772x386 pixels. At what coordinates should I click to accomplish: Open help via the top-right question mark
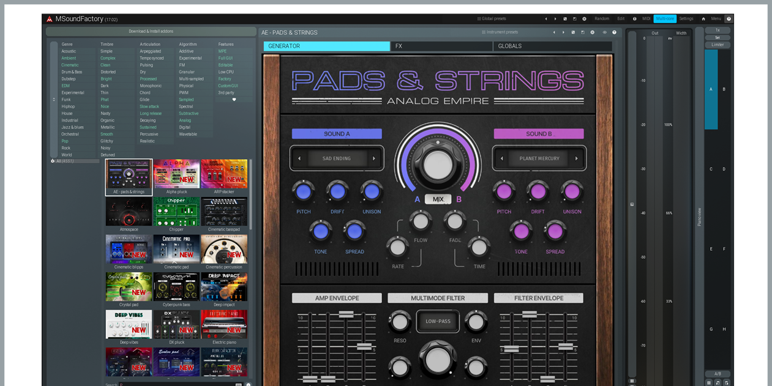pyautogui.click(x=729, y=19)
